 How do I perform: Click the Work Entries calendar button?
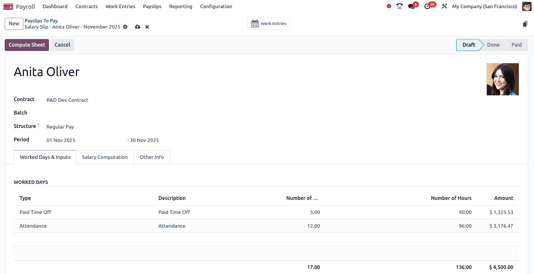tap(268, 24)
